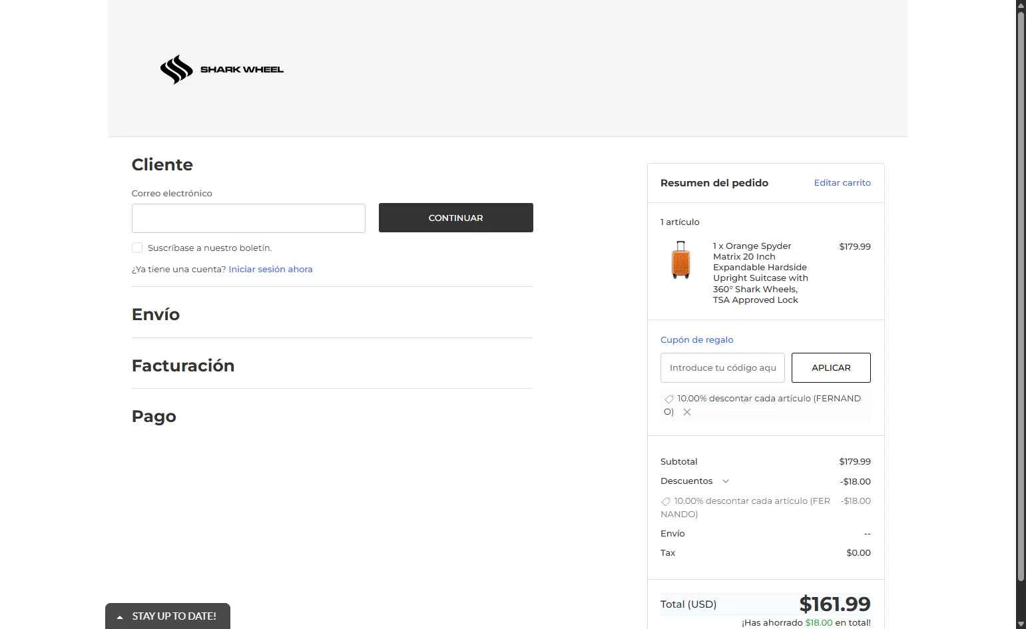The image size is (1026, 629).
Task: Focus the coupon code input field
Action: [722, 367]
